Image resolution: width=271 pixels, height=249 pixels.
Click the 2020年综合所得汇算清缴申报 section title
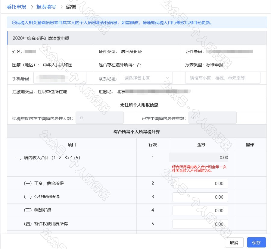click(x=41, y=38)
